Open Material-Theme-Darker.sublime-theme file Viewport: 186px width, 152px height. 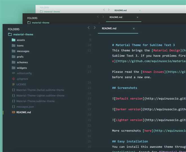pos(40,90)
